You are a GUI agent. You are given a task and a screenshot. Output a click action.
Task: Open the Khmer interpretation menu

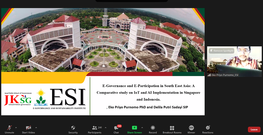191,130
